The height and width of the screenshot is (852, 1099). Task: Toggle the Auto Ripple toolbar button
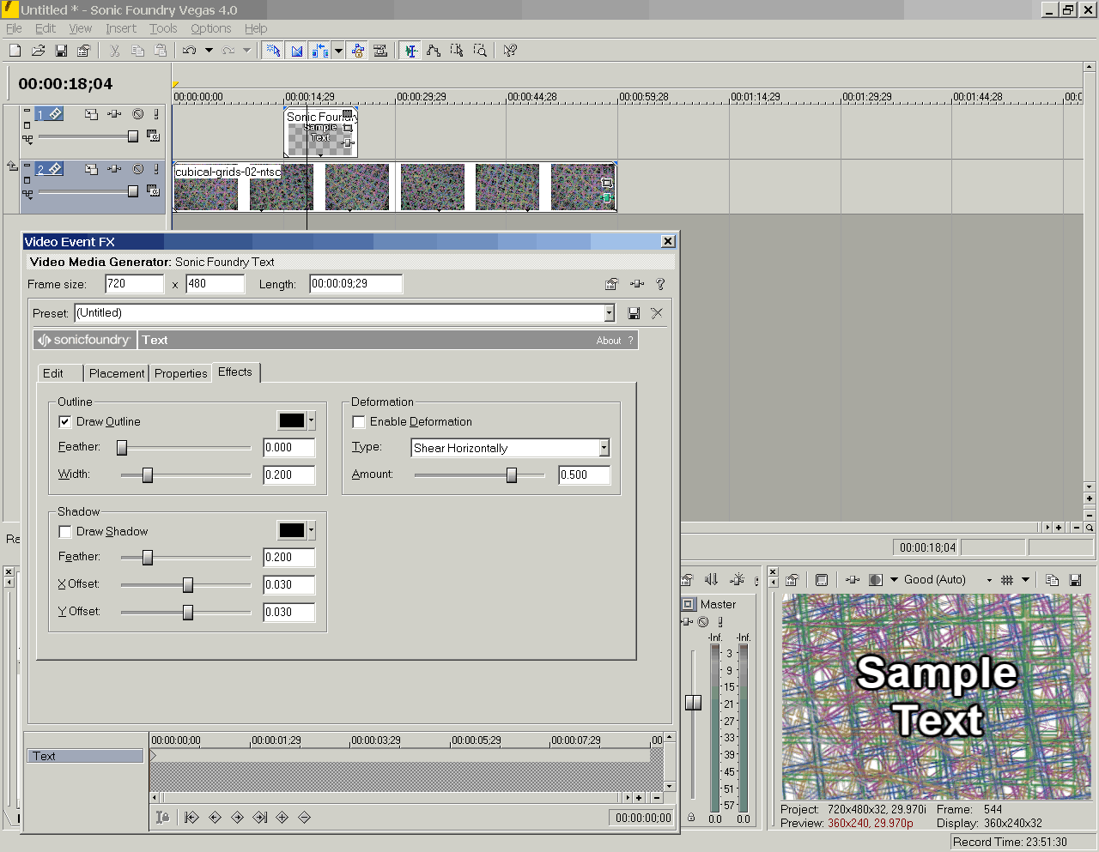[320, 51]
